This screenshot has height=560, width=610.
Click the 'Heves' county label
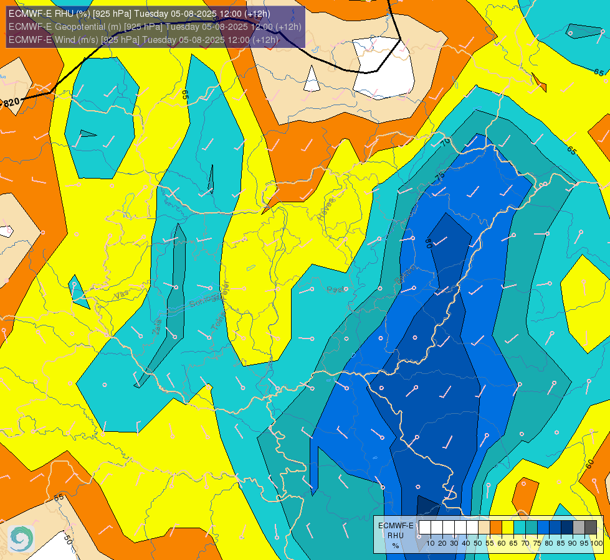pyautogui.click(x=326, y=209)
